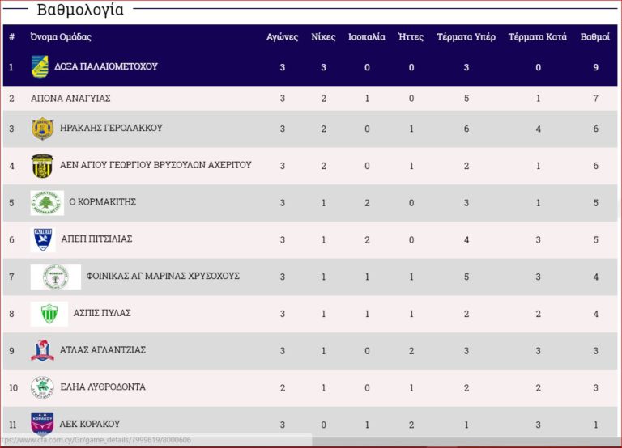Click the Αγώνες column header

coord(282,37)
